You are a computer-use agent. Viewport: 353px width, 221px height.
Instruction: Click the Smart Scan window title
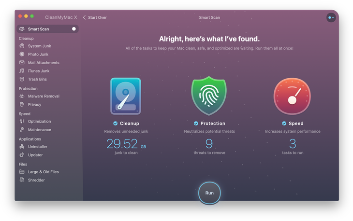click(x=209, y=17)
